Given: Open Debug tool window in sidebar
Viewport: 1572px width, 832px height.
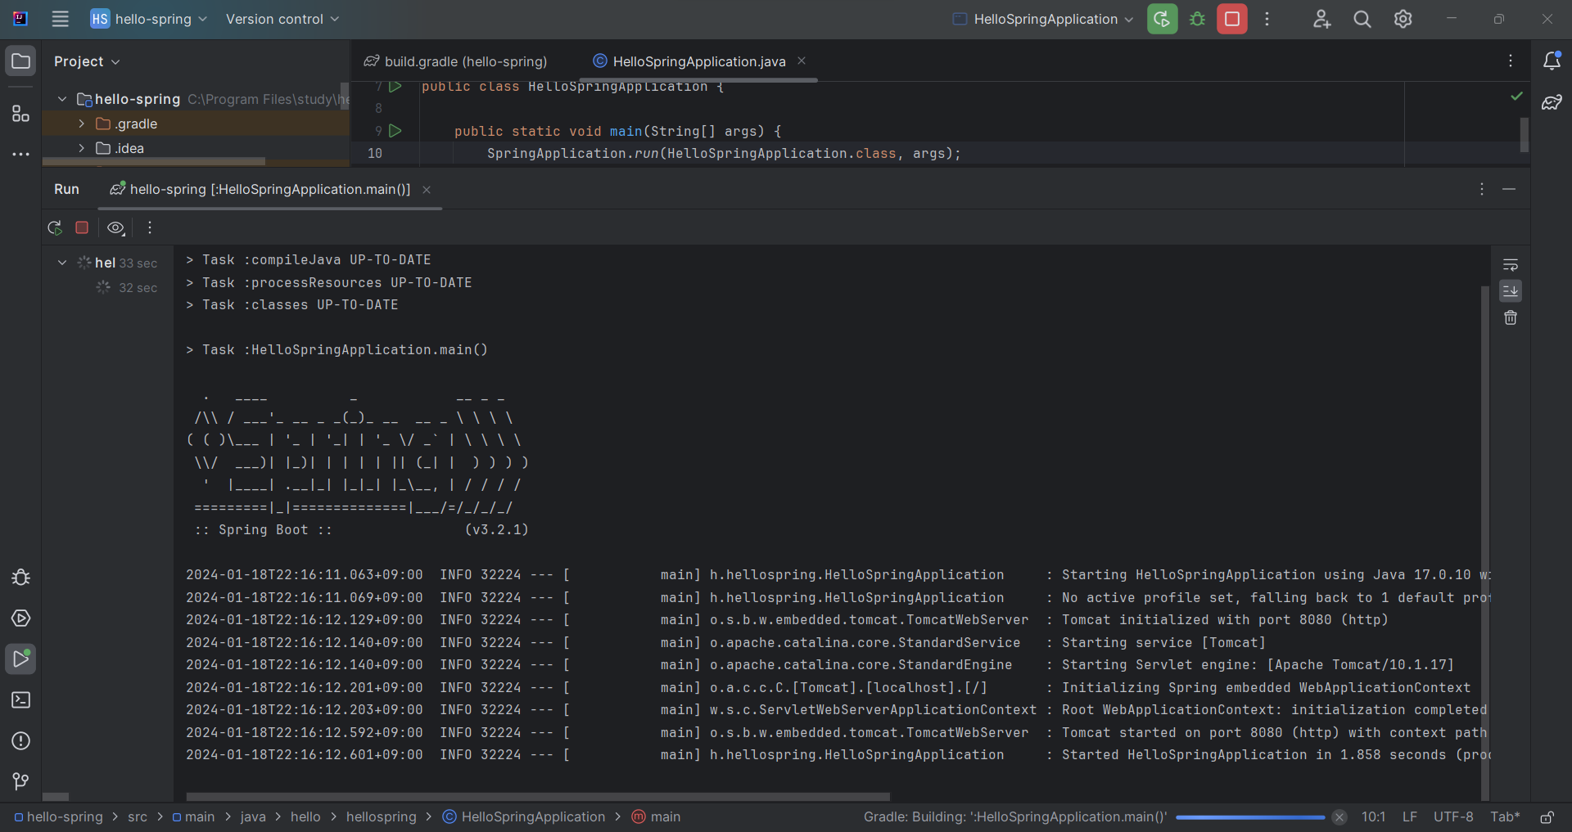Looking at the screenshot, I should (20, 577).
